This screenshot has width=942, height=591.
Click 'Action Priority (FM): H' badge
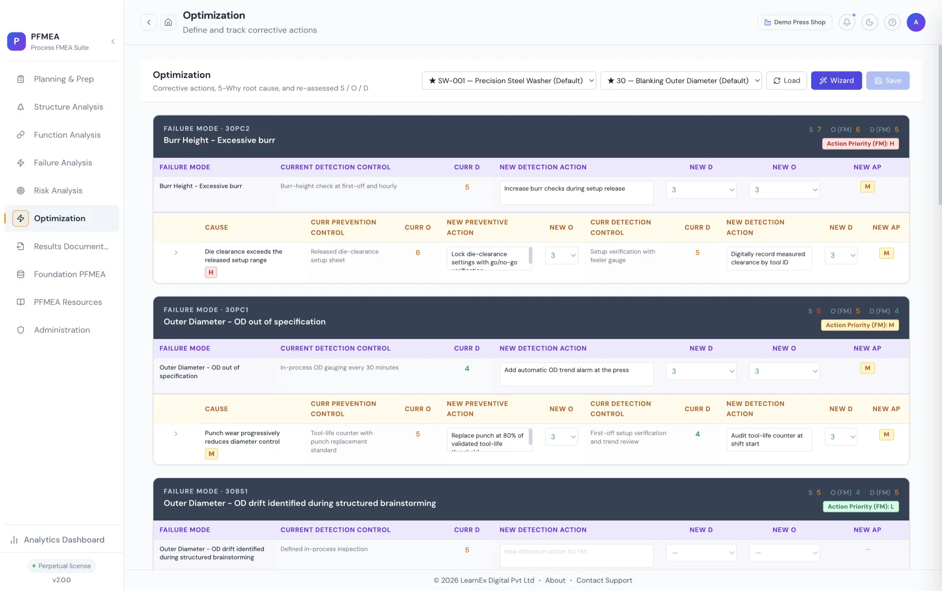click(860, 143)
